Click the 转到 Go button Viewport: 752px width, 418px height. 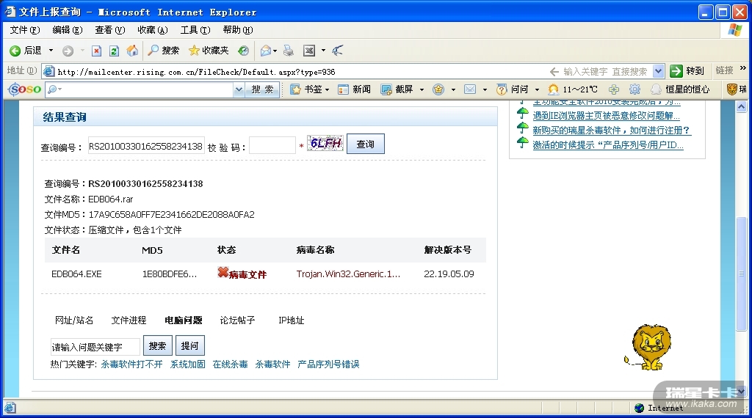[x=687, y=71]
